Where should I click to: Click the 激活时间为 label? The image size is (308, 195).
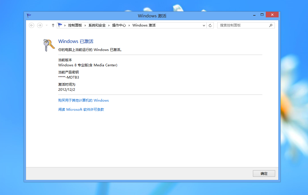pos(67,85)
